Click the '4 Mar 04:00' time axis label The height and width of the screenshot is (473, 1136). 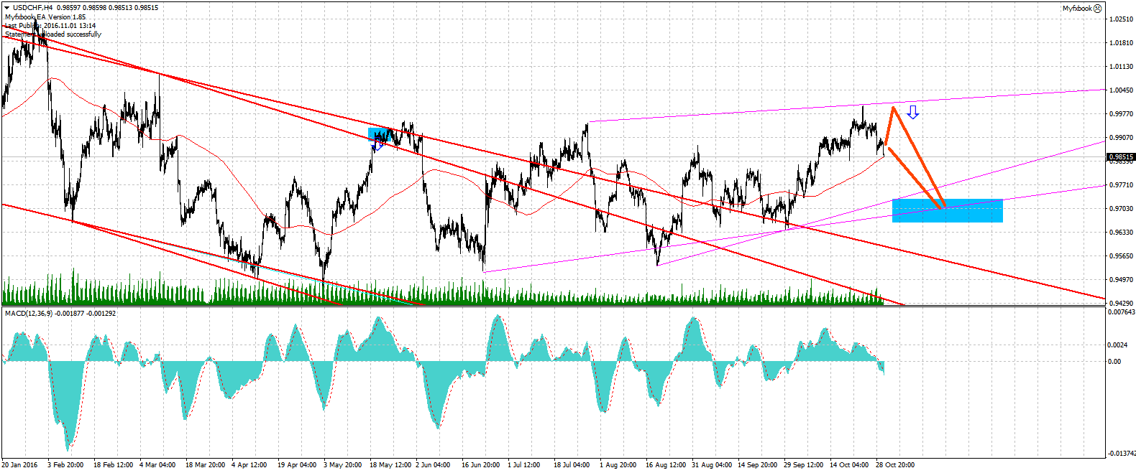tap(157, 465)
